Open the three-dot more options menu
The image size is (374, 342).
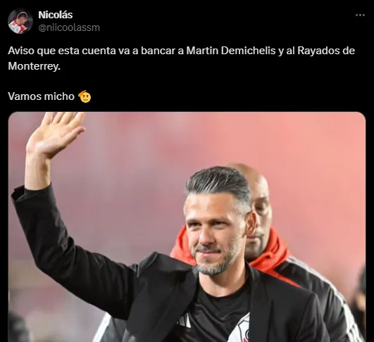point(360,15)
